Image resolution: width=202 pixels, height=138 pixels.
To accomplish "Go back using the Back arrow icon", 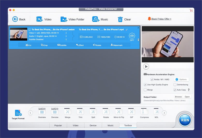I will click(15, 19).
